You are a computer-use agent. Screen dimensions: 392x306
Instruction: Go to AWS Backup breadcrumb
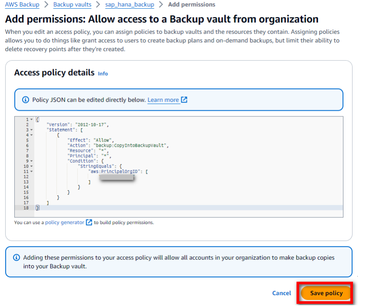(22, 5)
